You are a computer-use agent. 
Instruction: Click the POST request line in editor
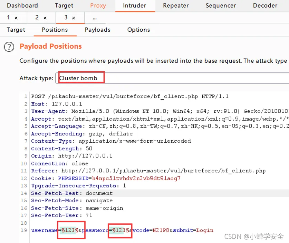click(x=130, y=96)
